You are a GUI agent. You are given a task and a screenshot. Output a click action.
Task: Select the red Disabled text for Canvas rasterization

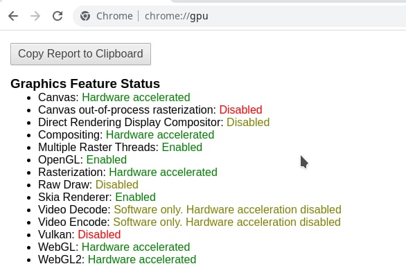tap(241, 109)
